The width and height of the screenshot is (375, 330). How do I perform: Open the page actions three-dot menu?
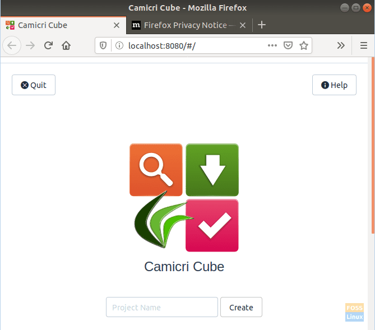point(272,46)
